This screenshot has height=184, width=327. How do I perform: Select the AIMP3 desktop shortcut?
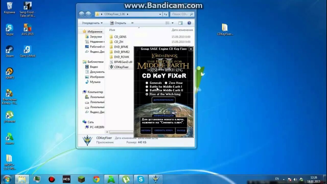(10, 73)
